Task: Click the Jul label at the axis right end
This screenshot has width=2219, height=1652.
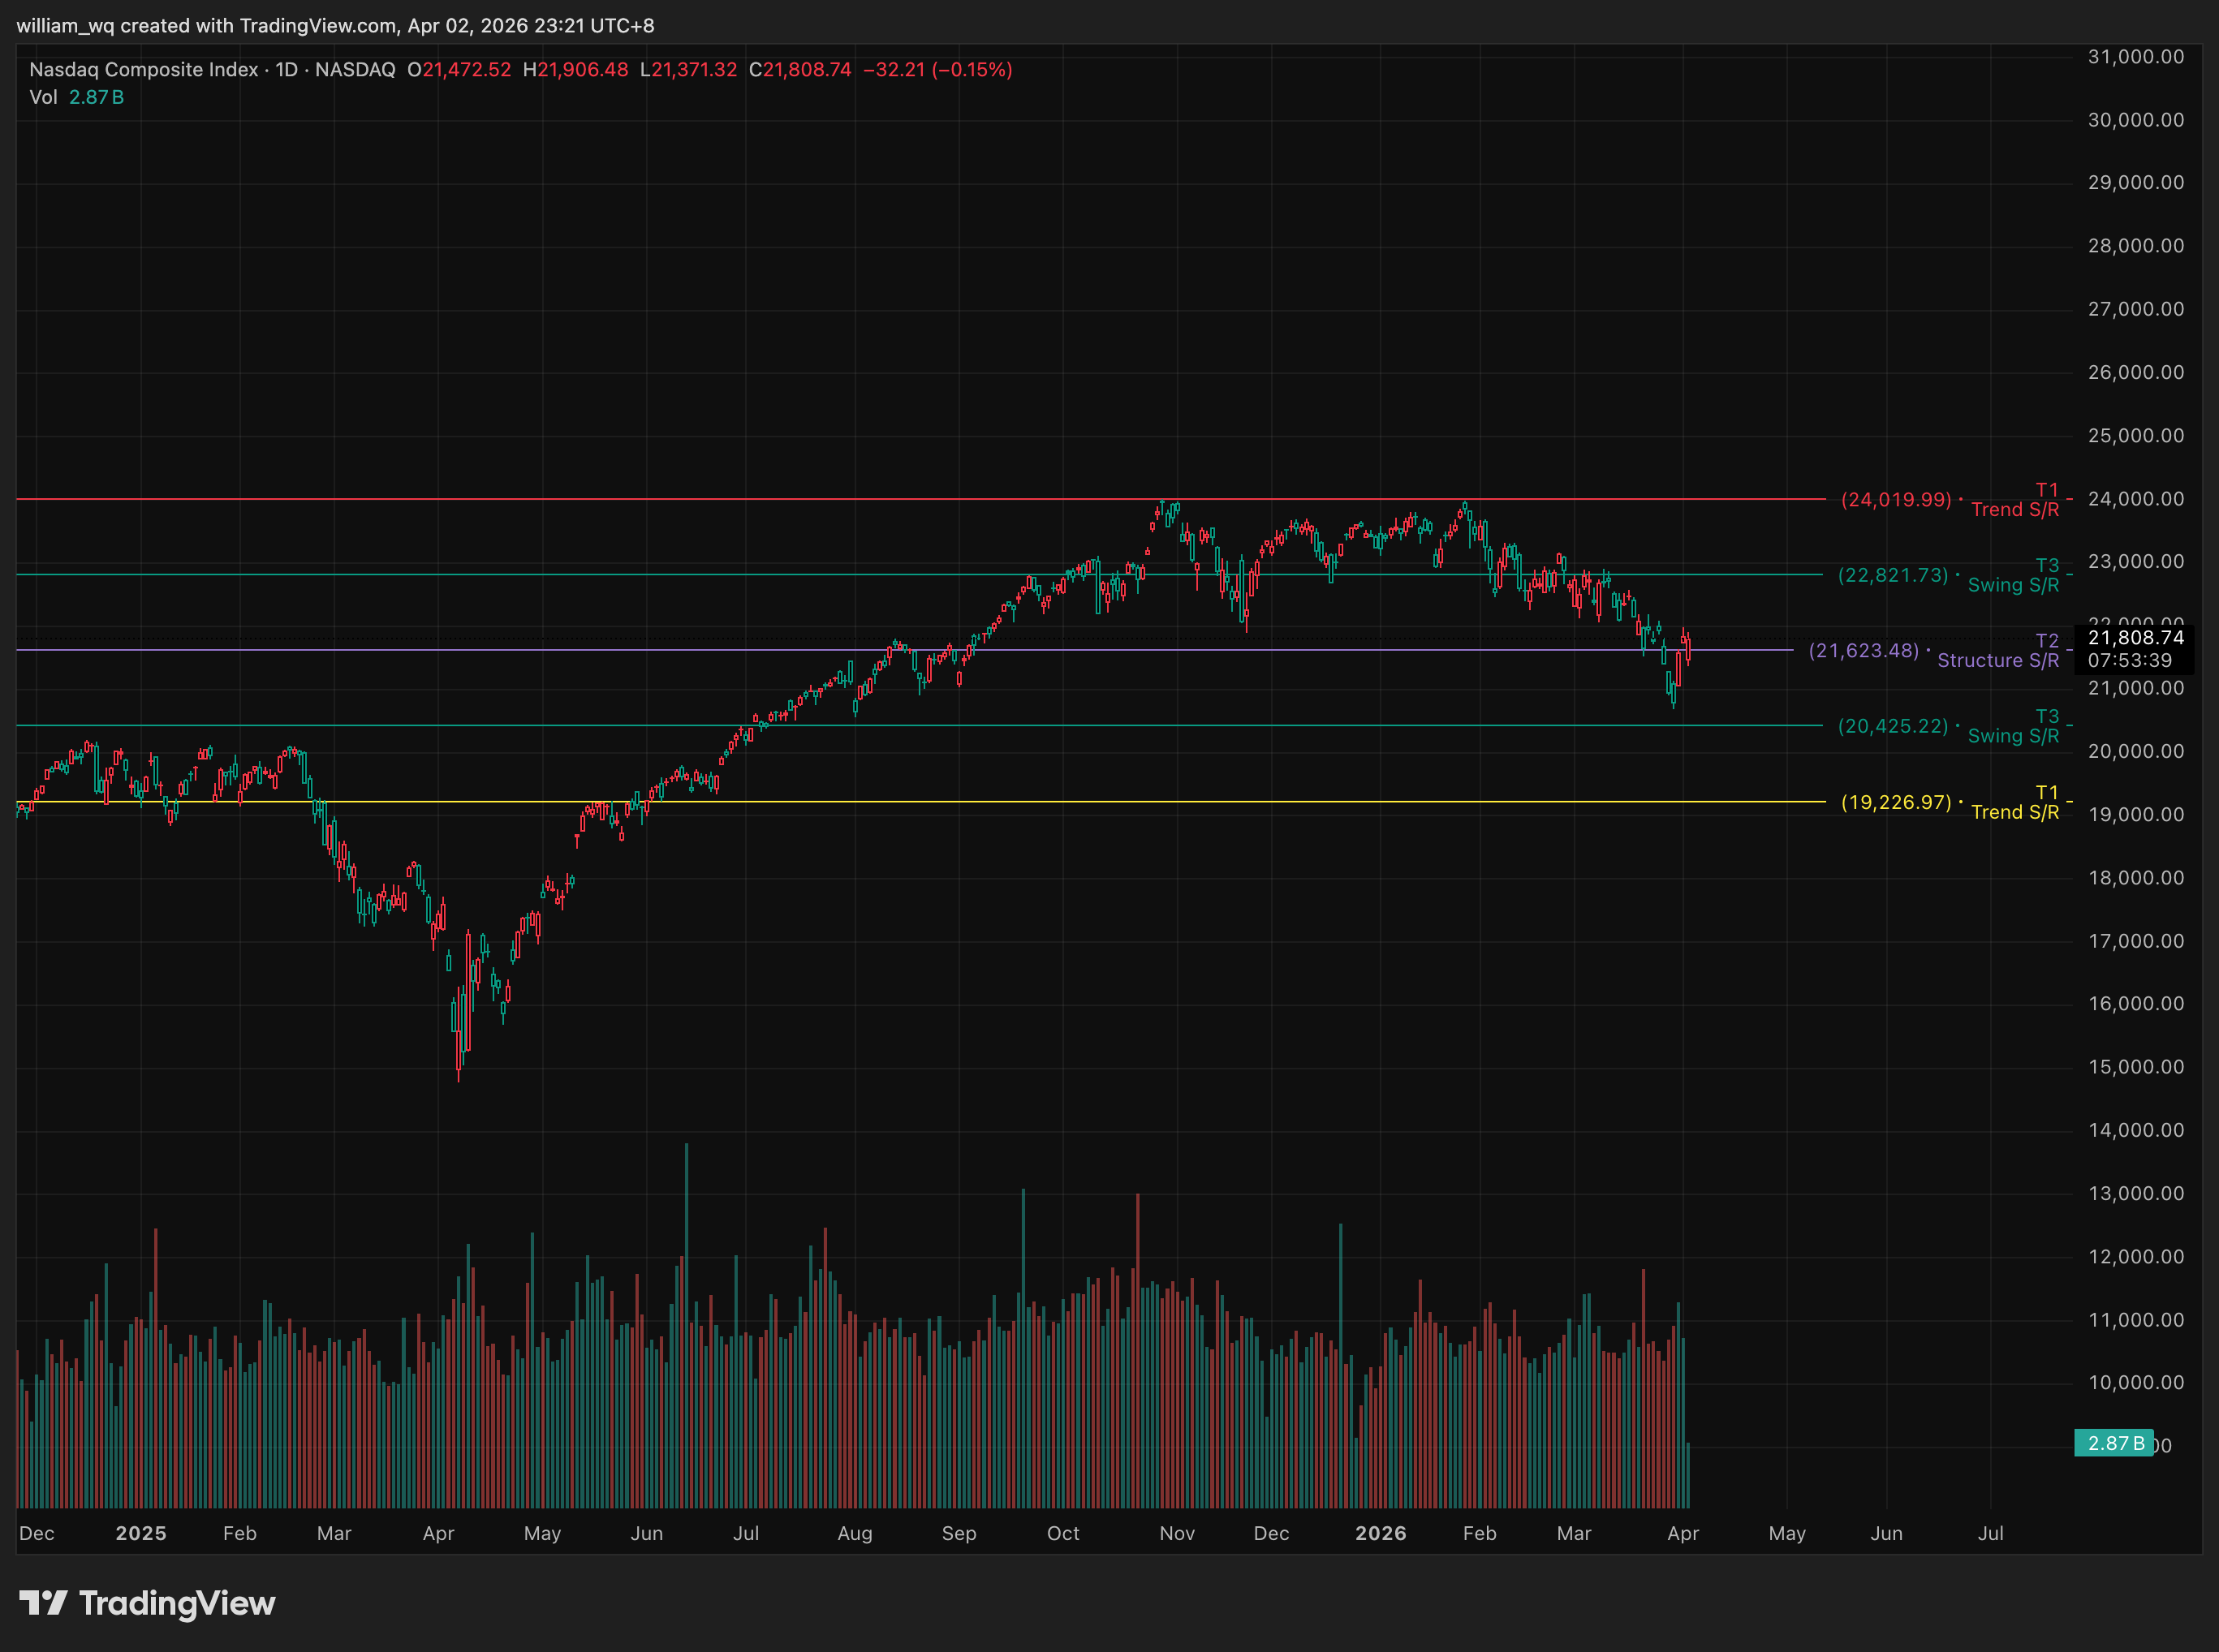Action: [x=1991, y=1533]
